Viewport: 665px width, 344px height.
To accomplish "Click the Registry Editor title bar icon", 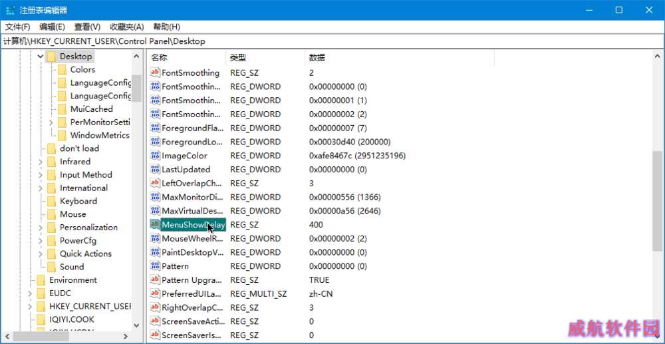I will click(11, 10).
